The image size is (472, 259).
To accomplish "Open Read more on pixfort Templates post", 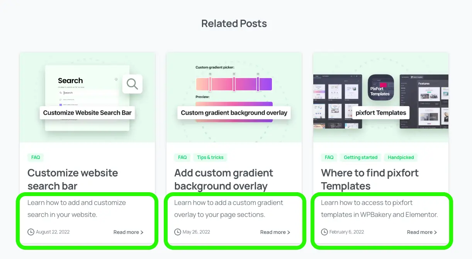I will click(x=422, y=232).
